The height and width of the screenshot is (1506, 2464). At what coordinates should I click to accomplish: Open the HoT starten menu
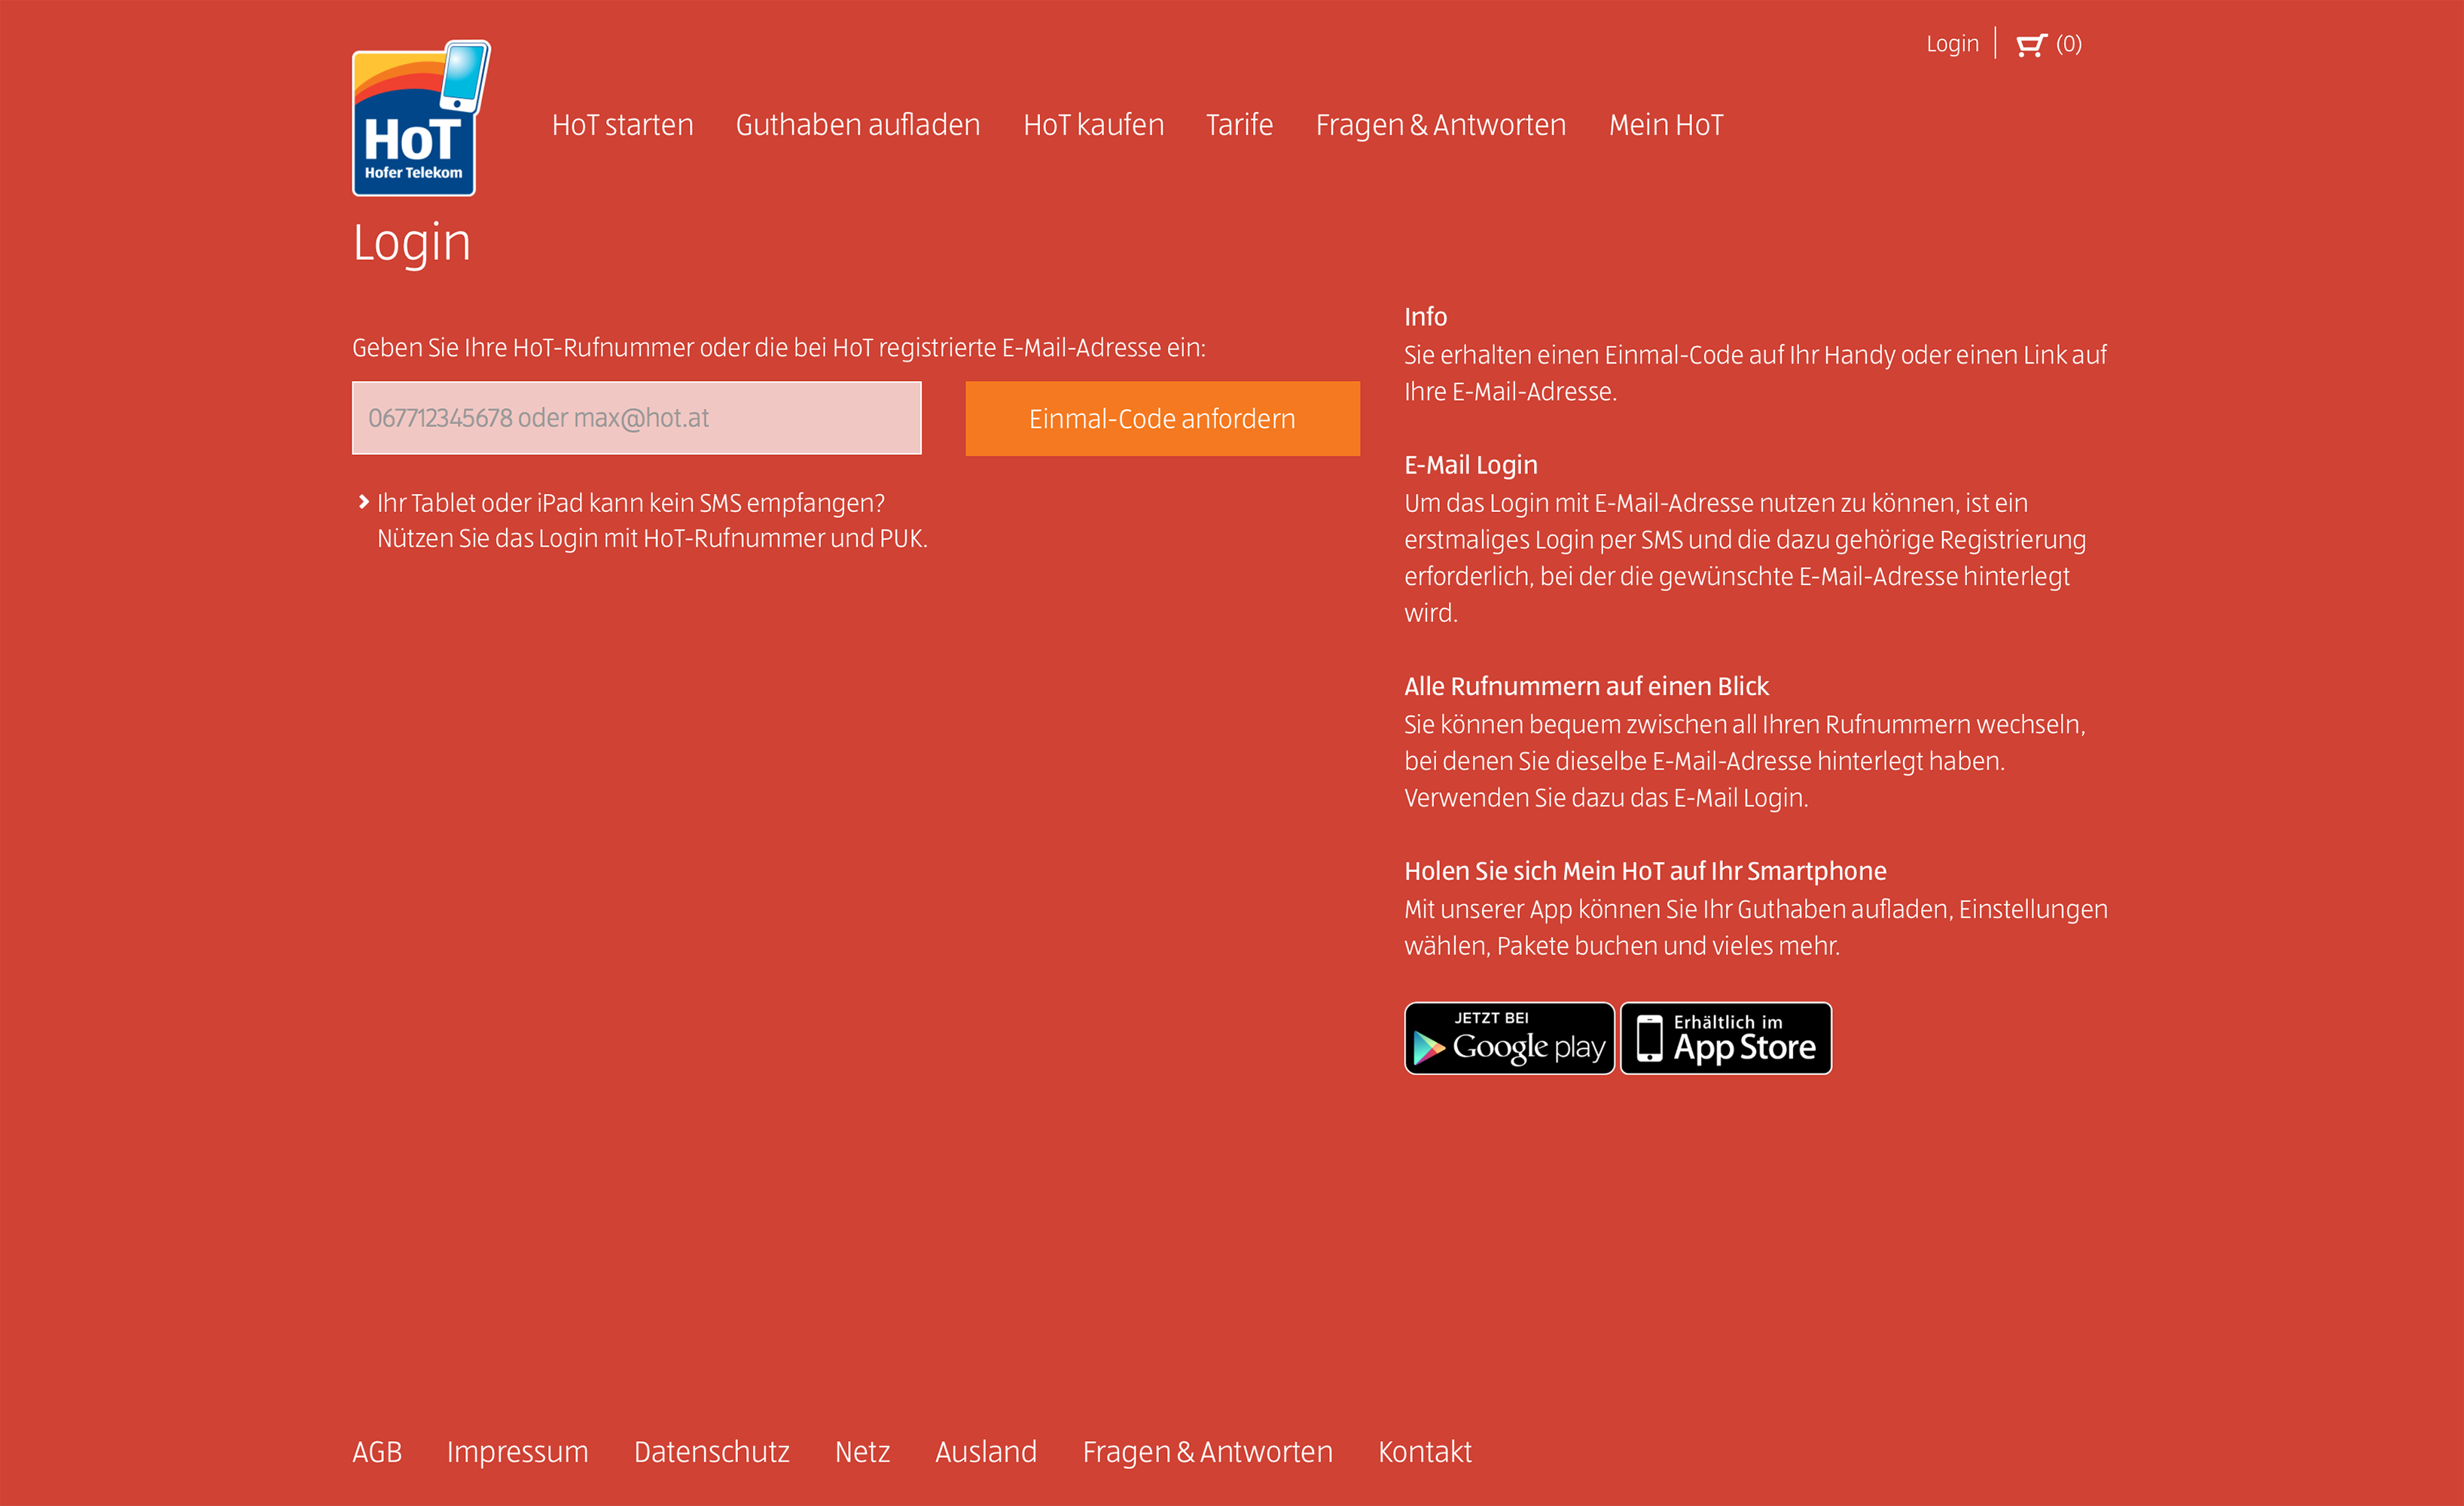pos(622,125)
